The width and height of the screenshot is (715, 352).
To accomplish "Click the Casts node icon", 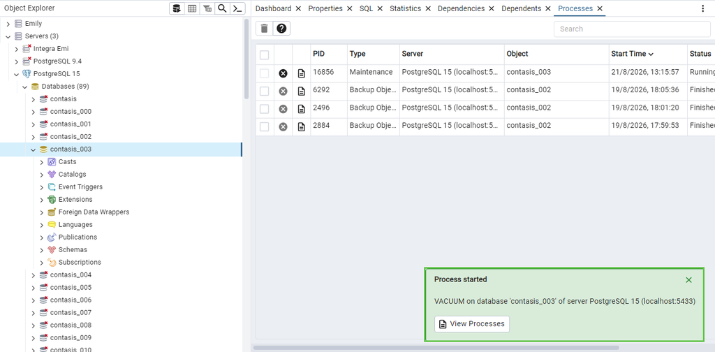I will pyautogui.click(x=52, y=162).
